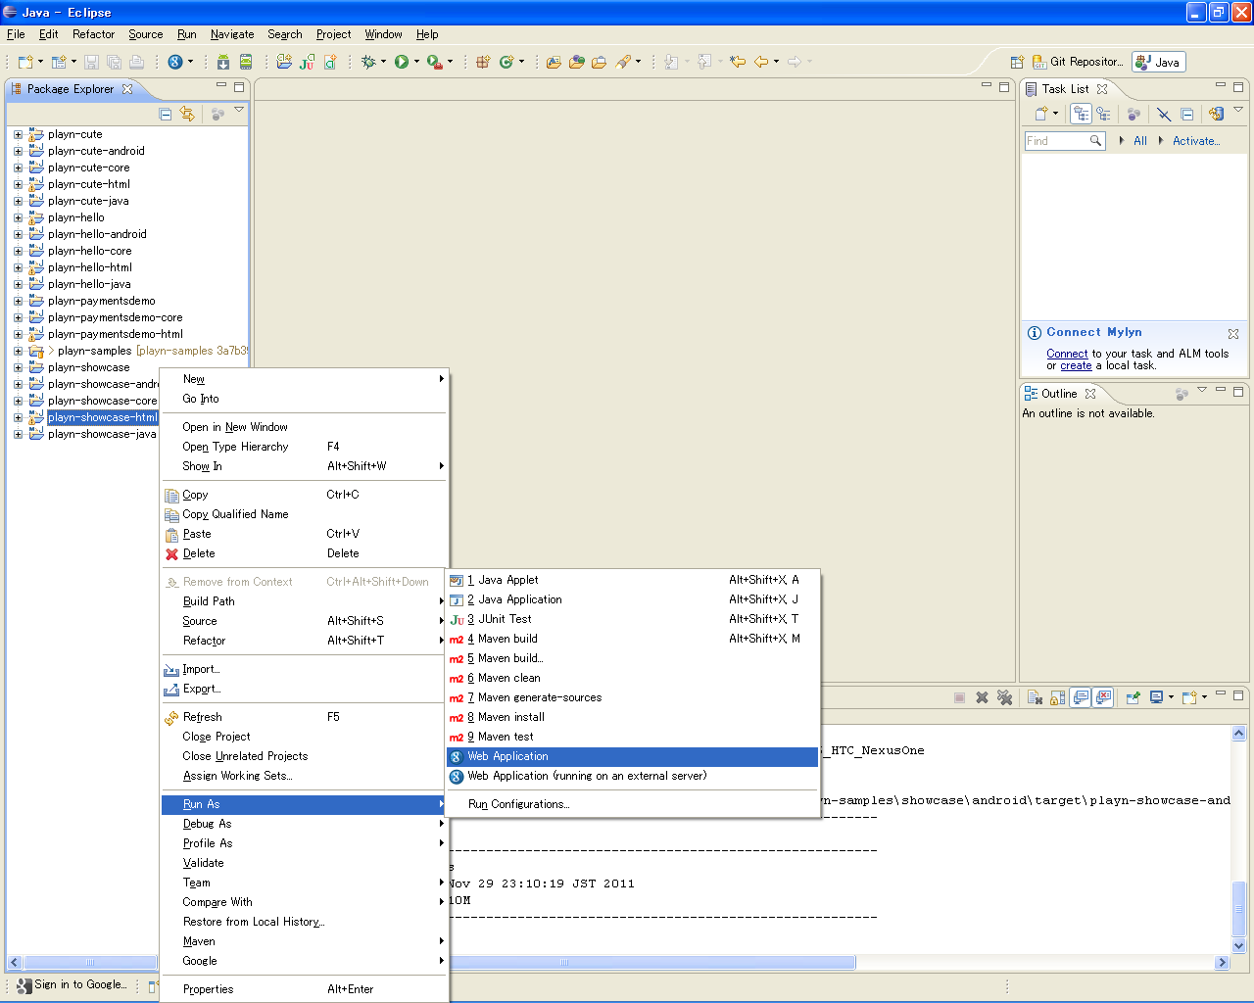Click the Google services toolbar icon
Viewport: 1254px width, 1003px height.
point(175,62)
